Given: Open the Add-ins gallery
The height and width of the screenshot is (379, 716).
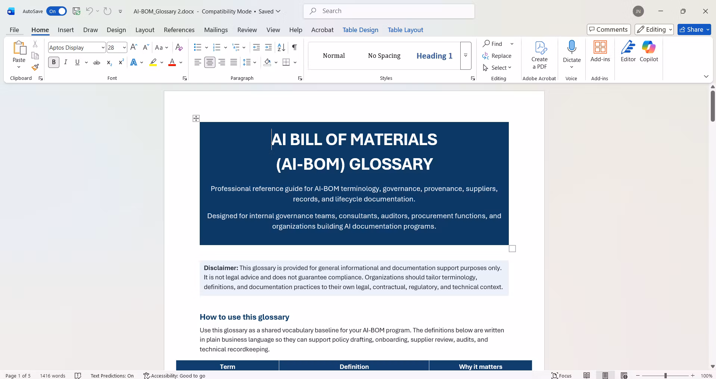Looking at the screenshot, I should point(600,51).
